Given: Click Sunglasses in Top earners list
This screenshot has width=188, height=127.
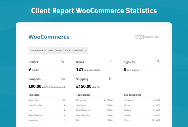Looking at the screenshot, I should tap(82, 105).
